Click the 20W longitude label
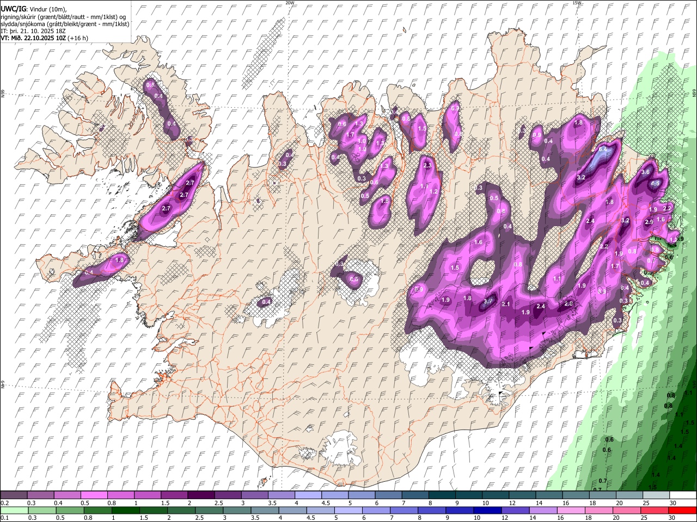This screenshot has width=697, height=522. (x=290, y=3)
